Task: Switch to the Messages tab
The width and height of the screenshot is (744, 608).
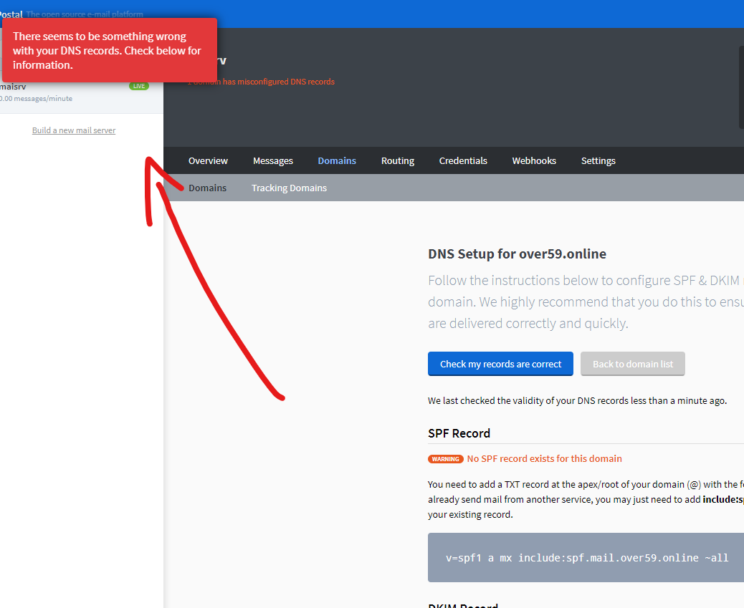Action: [x=273, y=160]
